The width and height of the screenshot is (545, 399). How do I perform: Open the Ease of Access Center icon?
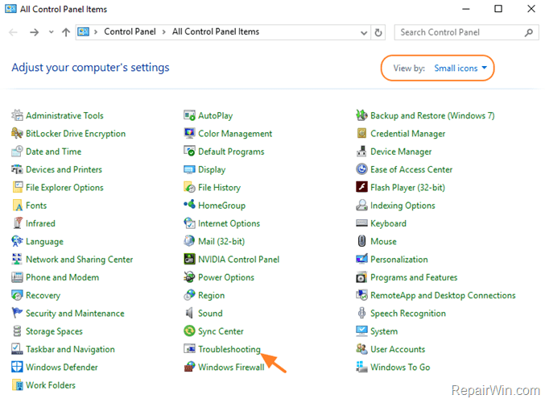pyautogui.click(x=361, y=169)
